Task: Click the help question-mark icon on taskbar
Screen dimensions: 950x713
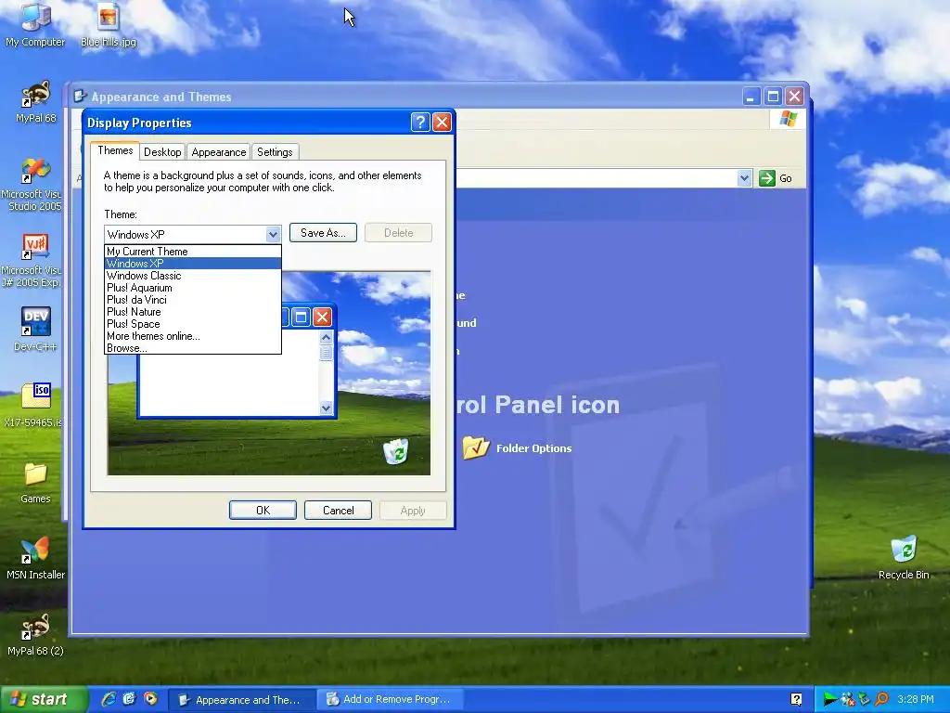Action: [x=797, y=700]
